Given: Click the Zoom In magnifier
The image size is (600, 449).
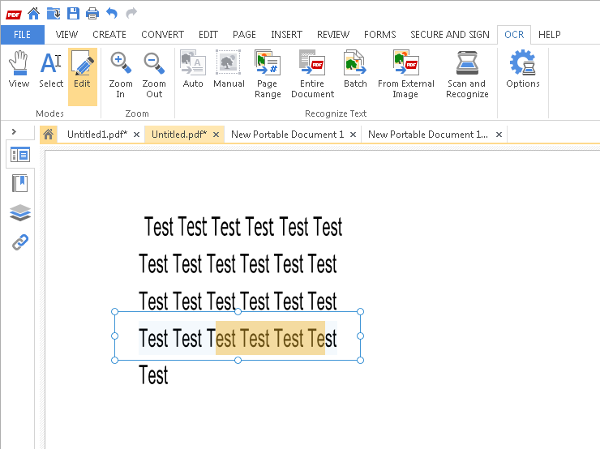Looking at the screenshot, I should (x=121, y=75).
